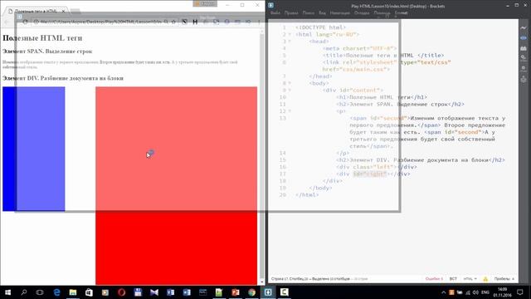Close the Chrome tab Полезные теги

coord(63,11)
